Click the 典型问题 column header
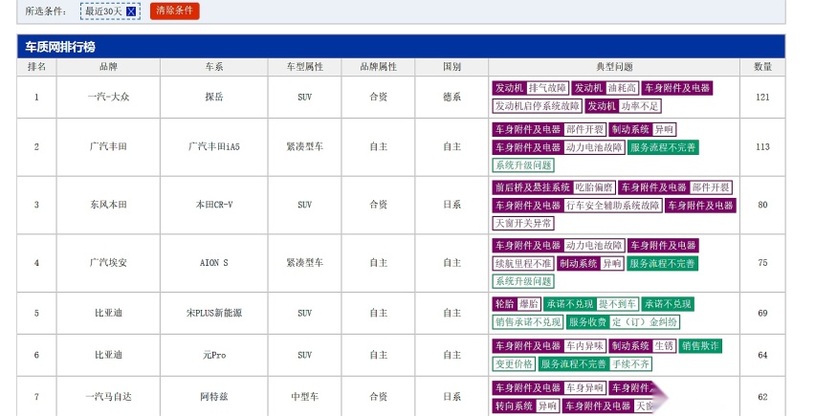Viewport: 815px width, 416px height. (x=614, y=67)
